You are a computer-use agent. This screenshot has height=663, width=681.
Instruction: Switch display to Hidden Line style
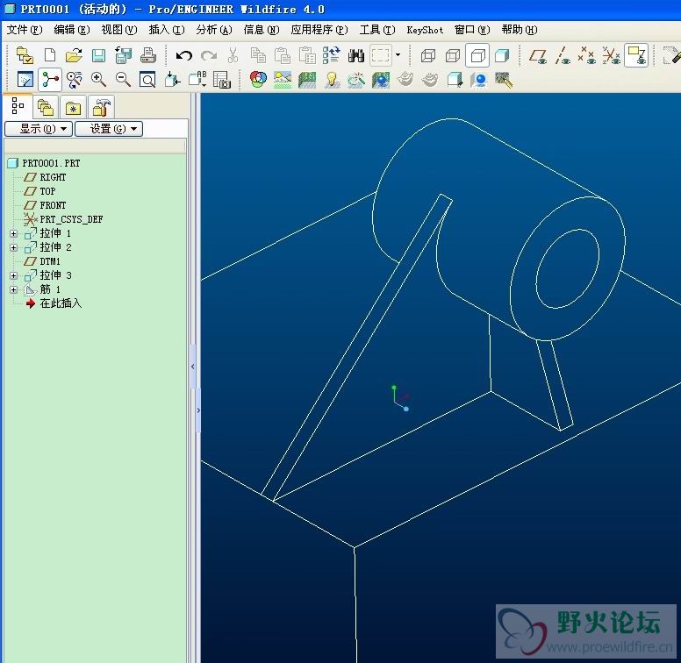(453, 55)
